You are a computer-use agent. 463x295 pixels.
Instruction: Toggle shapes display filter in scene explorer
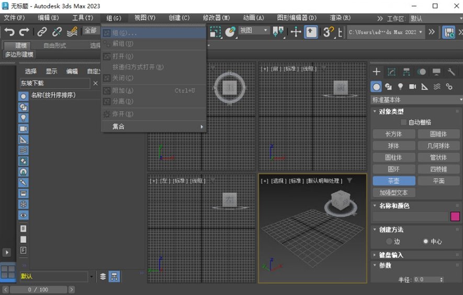[x=24, y=107]
